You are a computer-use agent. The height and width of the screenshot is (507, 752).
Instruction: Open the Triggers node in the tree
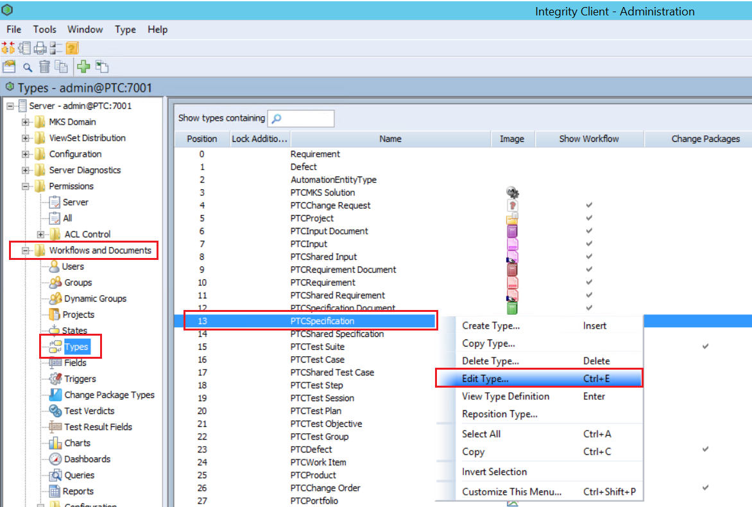click(x=80, y=379)
